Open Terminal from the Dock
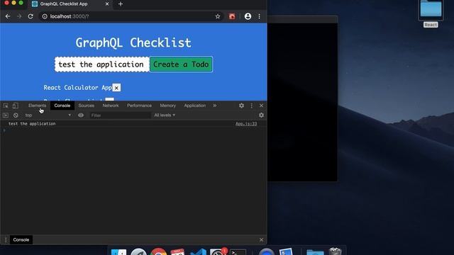Screen dimensions: 454x255 238,252
